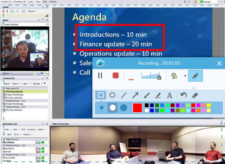Click the webcam add icon in recorder
225x164 pixels.
pos(174,76)
